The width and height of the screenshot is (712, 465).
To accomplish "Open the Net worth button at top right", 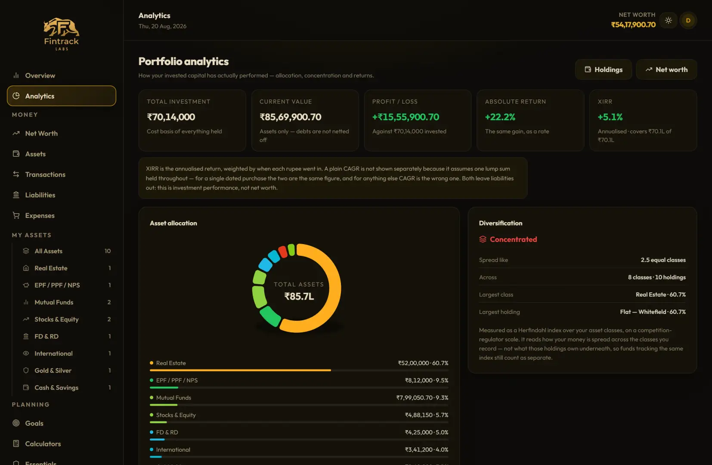I will pos(666,70).
